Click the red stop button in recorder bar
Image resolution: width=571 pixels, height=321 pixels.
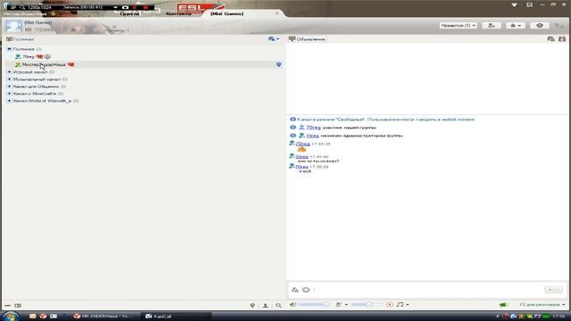(x=145, y=7)
